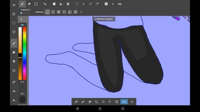Click the rainbow hue bar
200x112 pixels.
point(25,54)
